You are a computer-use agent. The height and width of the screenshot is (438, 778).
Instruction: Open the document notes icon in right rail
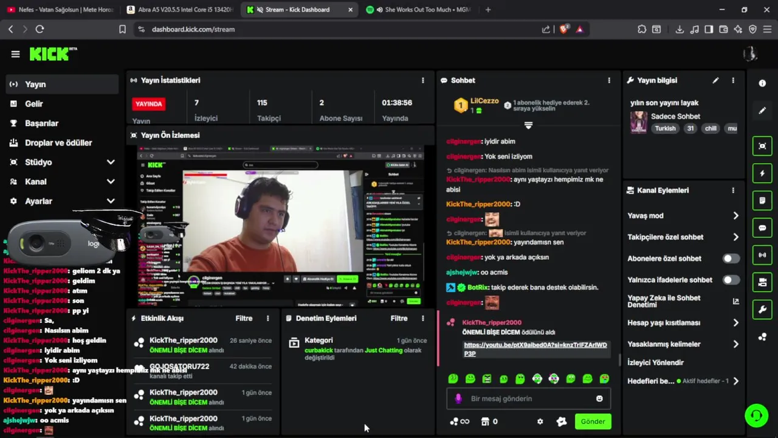pyautogui.click(x=762, y=200)
